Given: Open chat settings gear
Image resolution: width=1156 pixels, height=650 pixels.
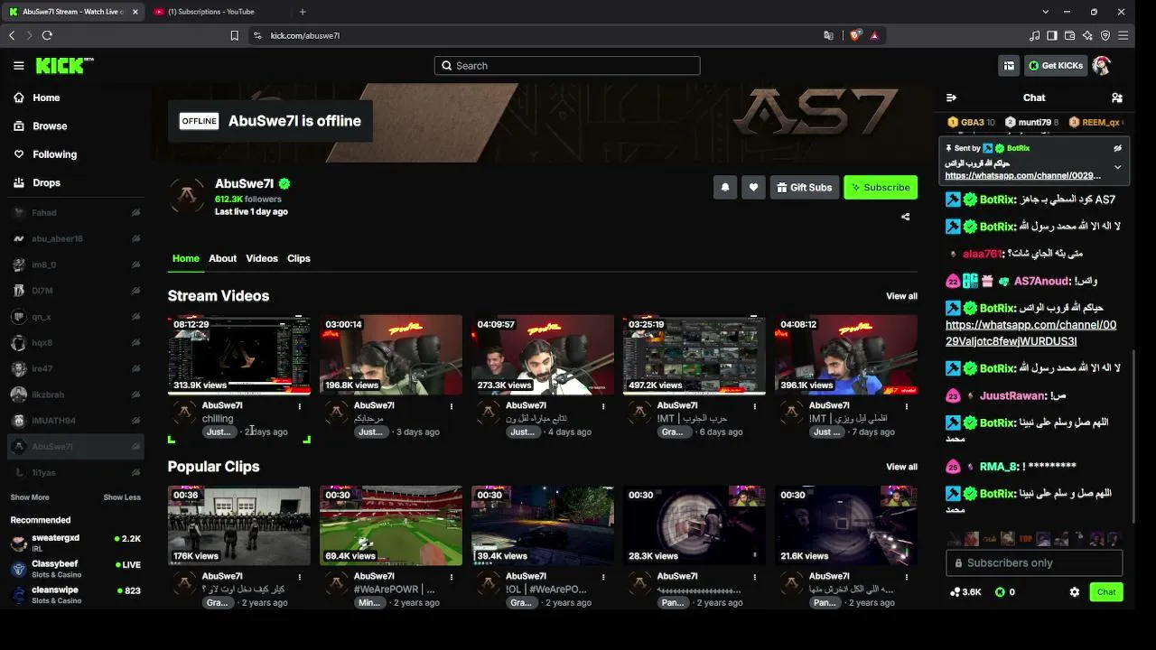Looking at the screenshot, I should coord(1074,592).
